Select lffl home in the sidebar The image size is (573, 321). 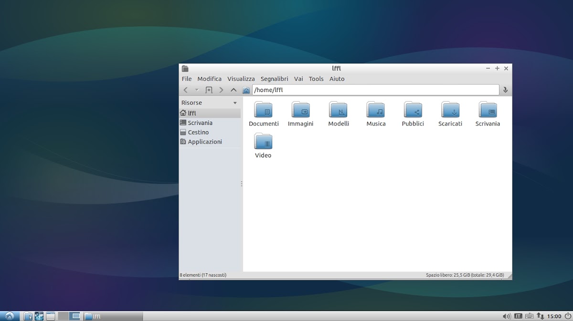pos(210,114)
